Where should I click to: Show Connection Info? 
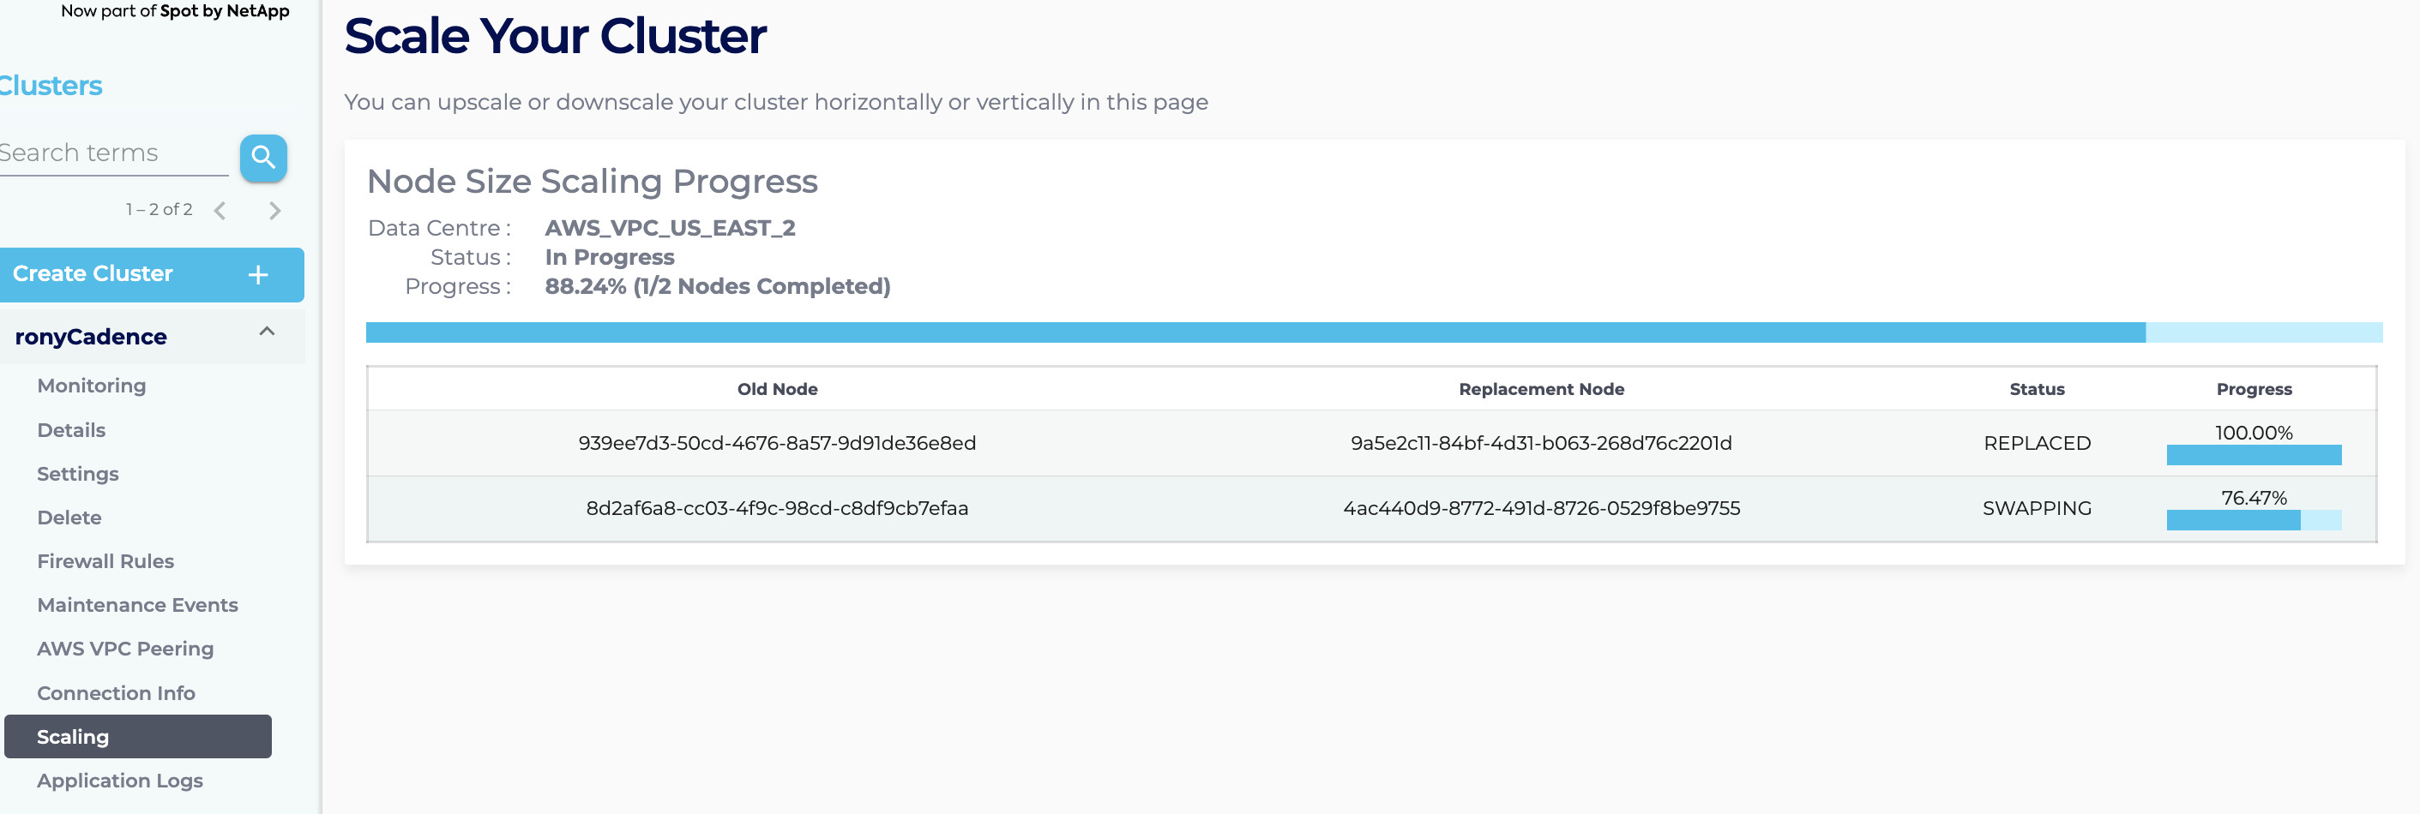116,693
